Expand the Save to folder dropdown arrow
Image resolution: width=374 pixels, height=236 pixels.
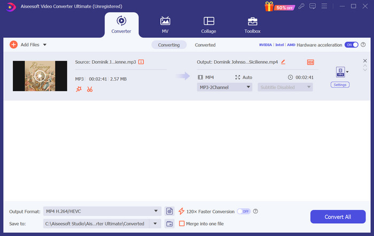click(155, 224)
